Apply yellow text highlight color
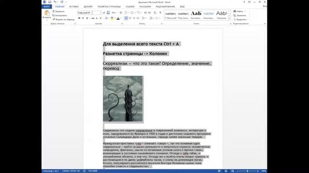Screen dimensions: 309x173 (112, 18)
